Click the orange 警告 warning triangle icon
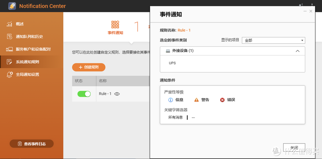Image resolution: width=322 pixels, height=159 pixels. click(x=196, y=100)
